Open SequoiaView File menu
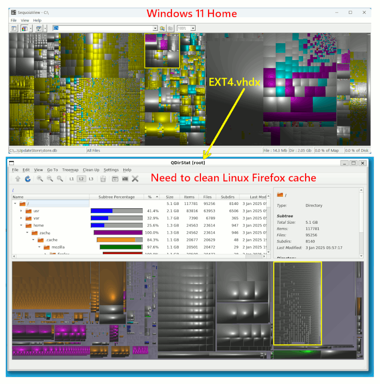The height and width of the screenshot is (384, 380). (14, 20)
